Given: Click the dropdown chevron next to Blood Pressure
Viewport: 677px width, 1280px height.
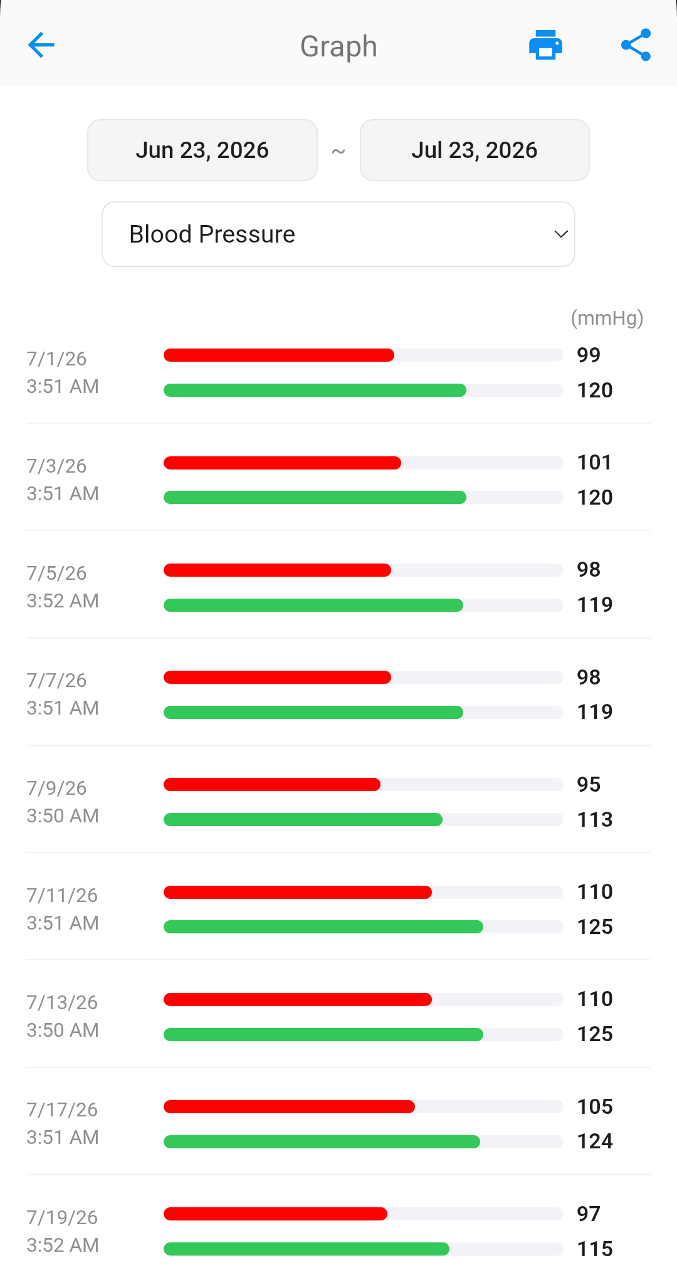Looking at the screenshot, I should pos(561,234).
